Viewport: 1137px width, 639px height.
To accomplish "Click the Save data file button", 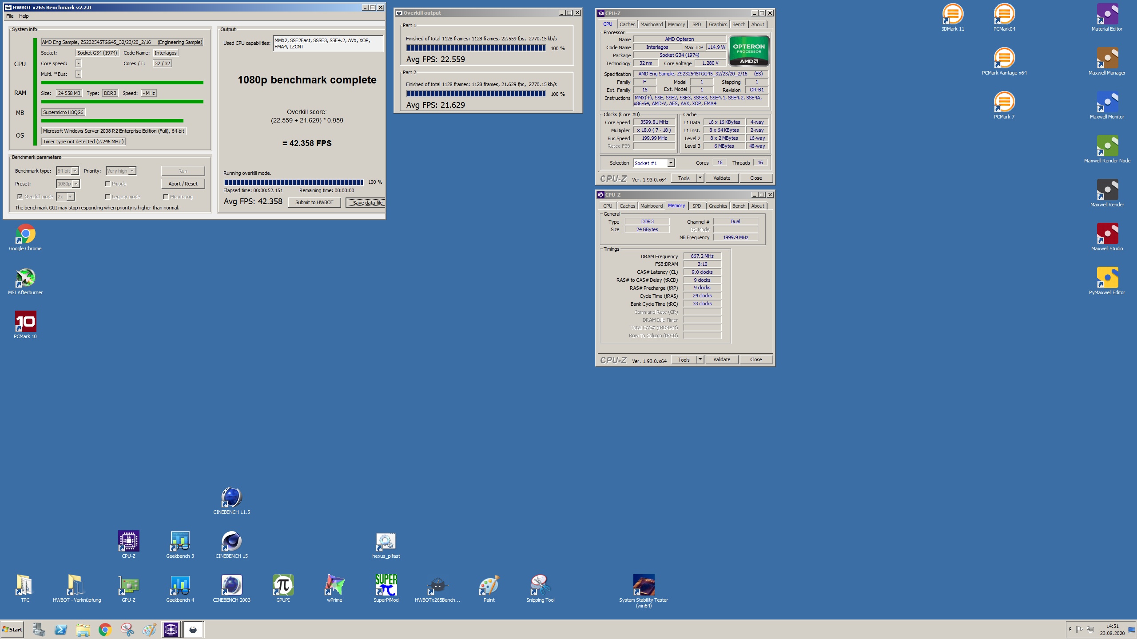I will coord(366,203).
